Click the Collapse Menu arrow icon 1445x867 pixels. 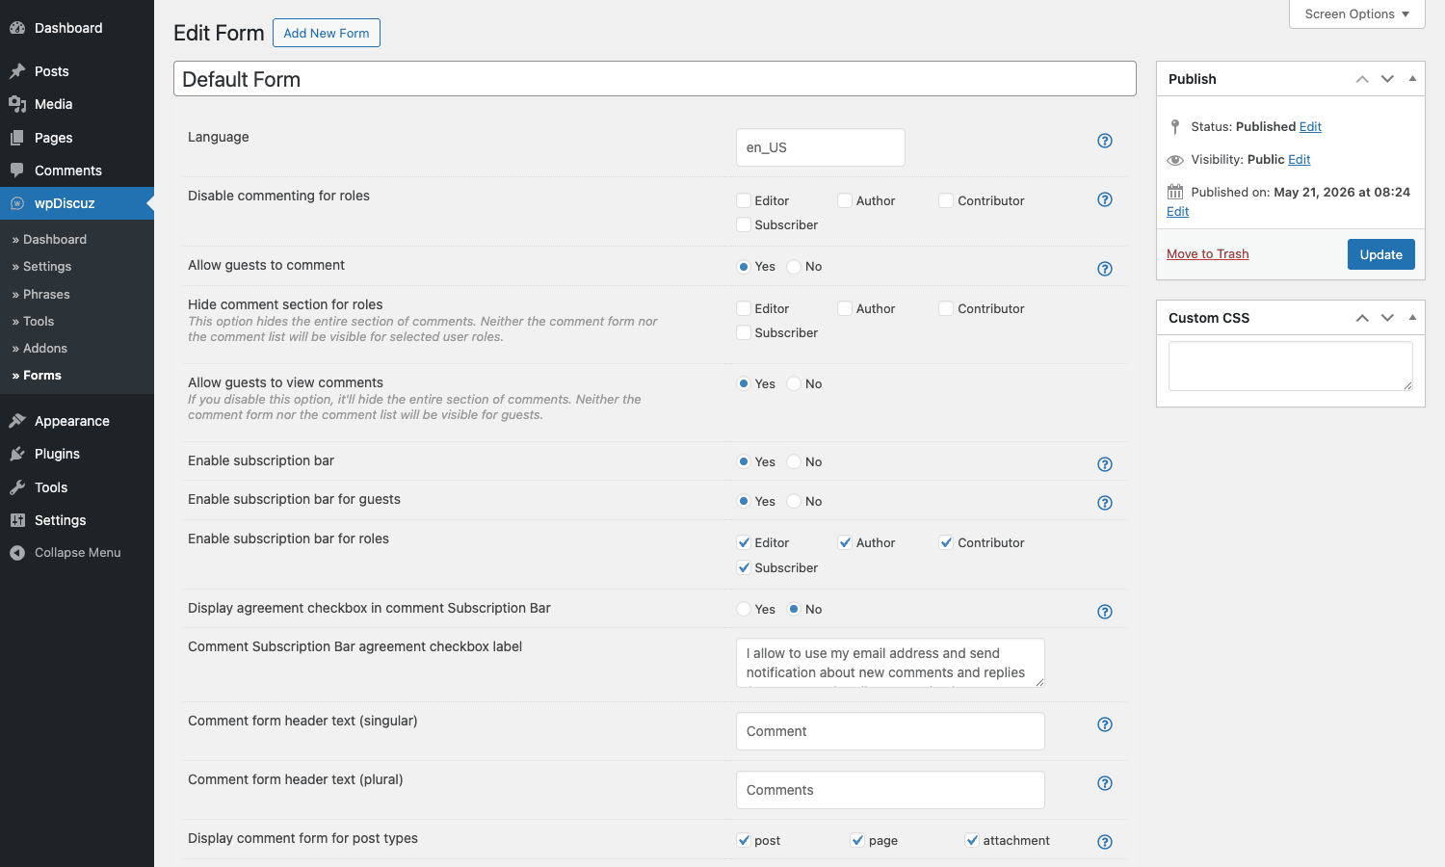coord(17,553)
